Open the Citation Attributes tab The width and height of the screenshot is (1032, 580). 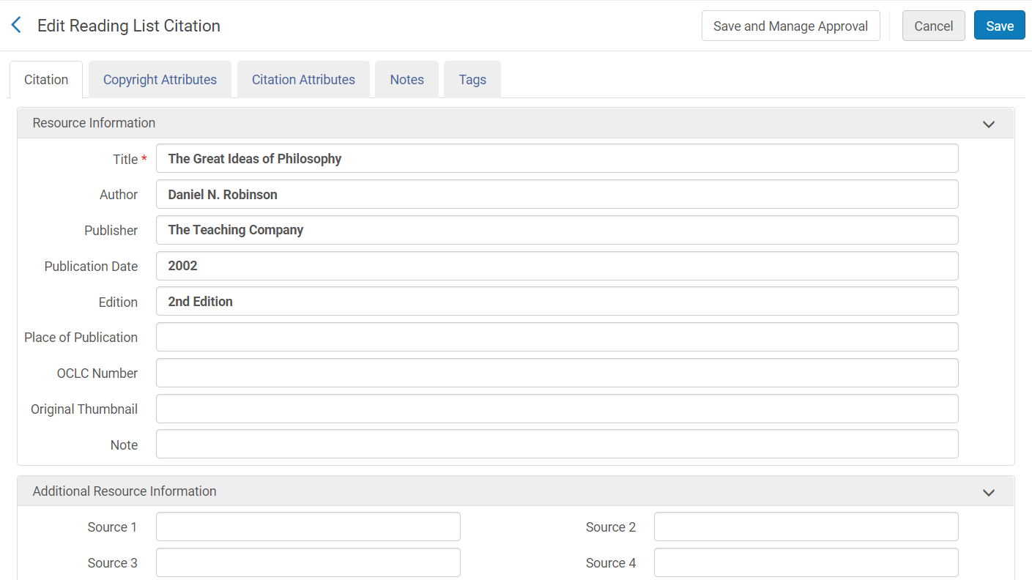click(303, 80)
